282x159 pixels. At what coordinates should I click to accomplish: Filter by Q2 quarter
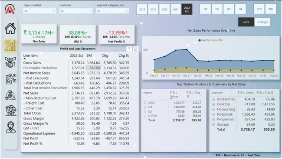(x=217, y=9)
